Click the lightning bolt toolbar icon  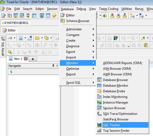[54, 16]
